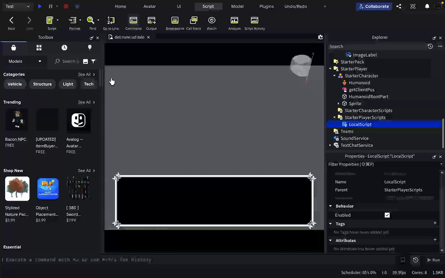
Task: Open the Breakpoints panel
Action: tap(175, 23)
